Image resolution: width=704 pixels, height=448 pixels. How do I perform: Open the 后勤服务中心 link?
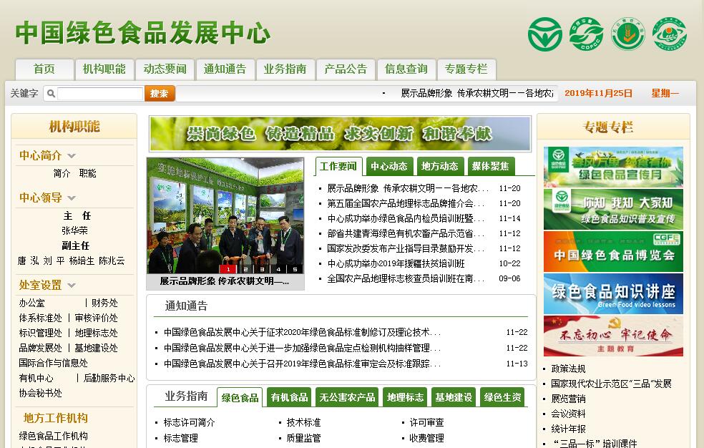pyautogui.click(x=109, y=378)
